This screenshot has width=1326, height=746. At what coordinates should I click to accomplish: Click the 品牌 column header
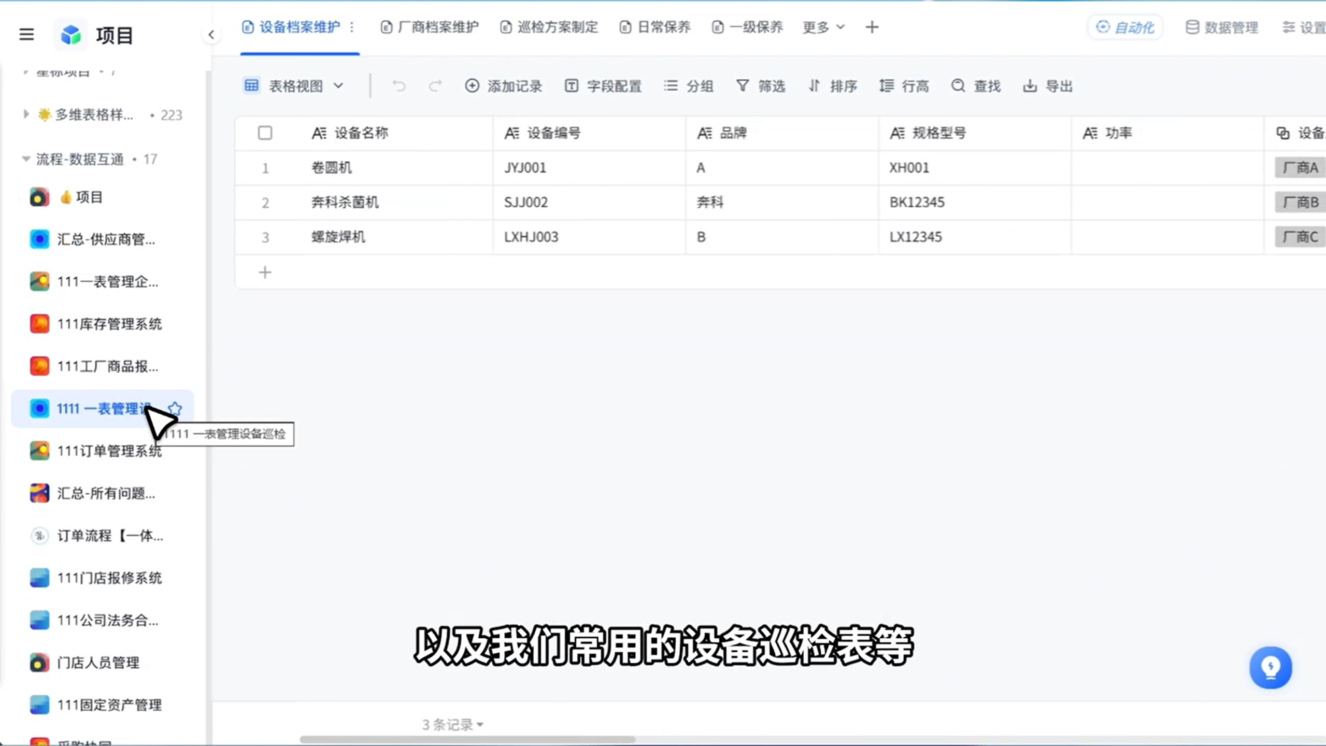(782, 133)
